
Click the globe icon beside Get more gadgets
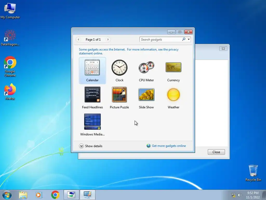pyautogui.click(x=149, y=146)
